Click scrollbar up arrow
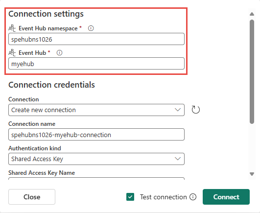The image size is (260, 213). 252,14
